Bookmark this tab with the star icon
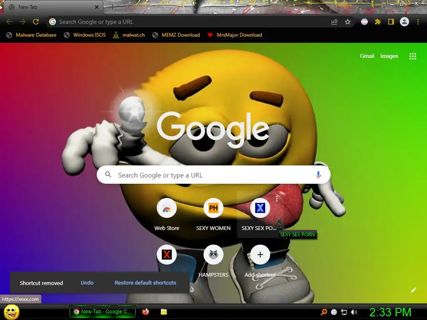Image resolution: width=427 pixels, height=320 pixels. pyautogui.click(x=348, y=22)
